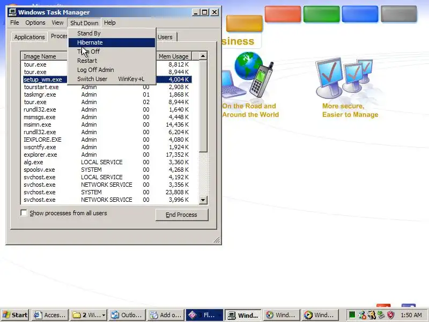Click the Windows Messenger tray icon
This screenshot has width=429, height=322.
pyautogui.click(x=362, y=315)
